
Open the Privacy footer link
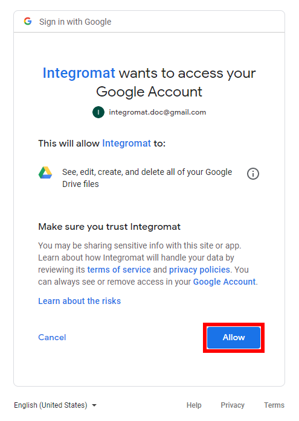coord(233,405)
